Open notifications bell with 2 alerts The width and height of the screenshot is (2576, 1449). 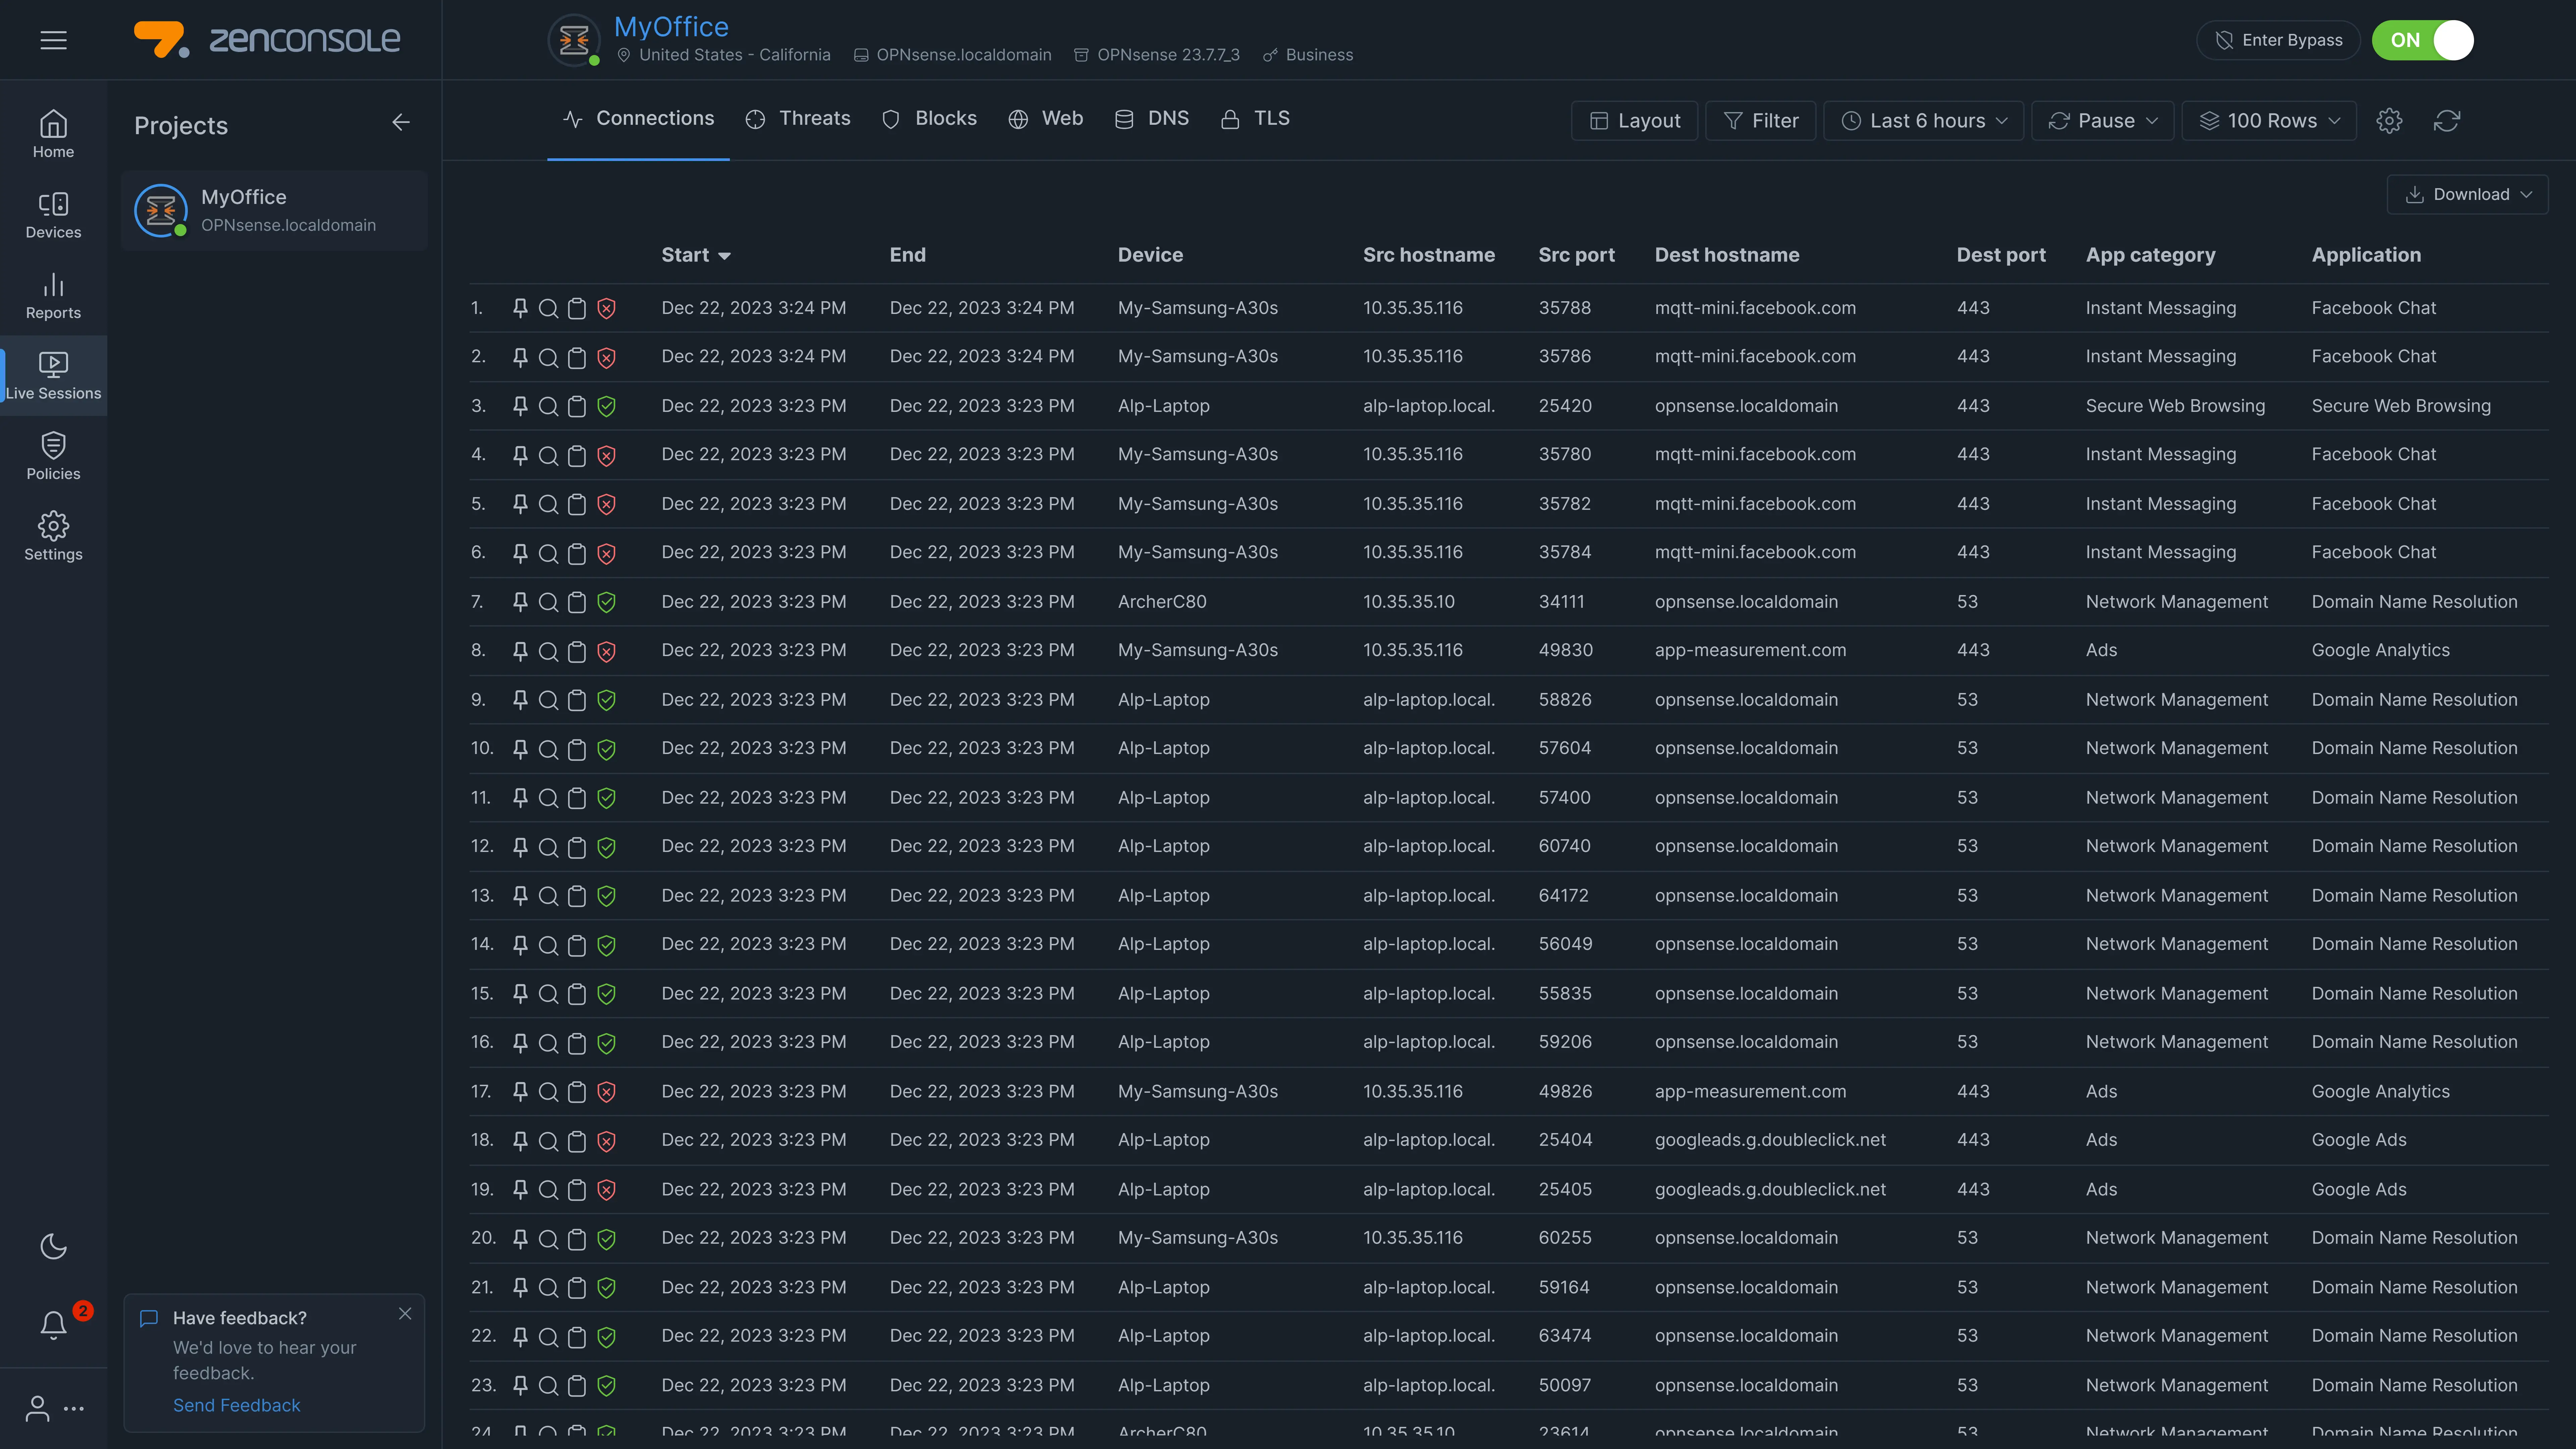tap(53, 1325)
